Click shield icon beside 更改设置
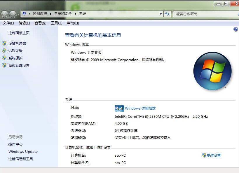This screenshot has height=173, width=239. (x=204, y=155)
